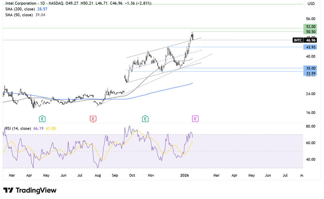Click the 40.00 RSI axis label
The height and width of the screenshot is (199, 324).
311,159
